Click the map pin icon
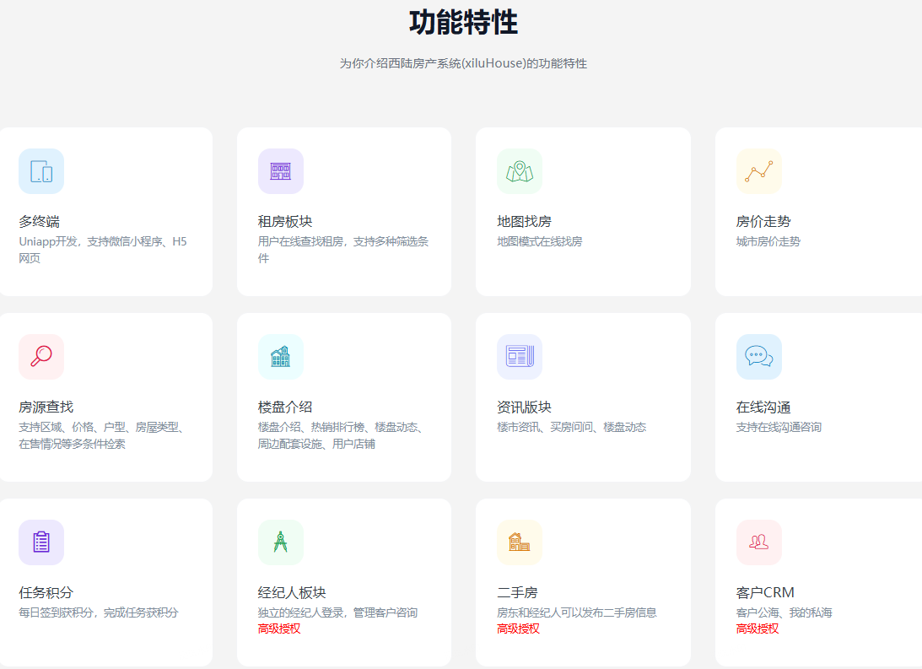 (520, 171)
